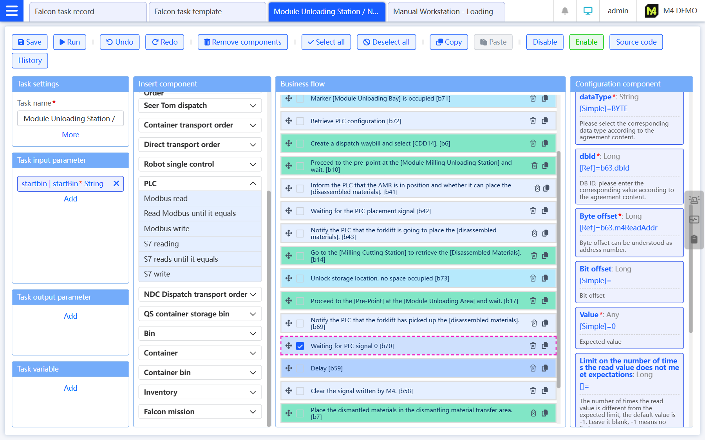This screenshot has height=440, width=705.
Task: Click the Business flow vertical scrollbar
Action: 559,269
